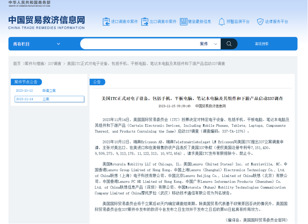The height and width of the screenshot is (224, 308).
Task: Click the 案件节点公告 panel tab
Action: tap(26, 82)
